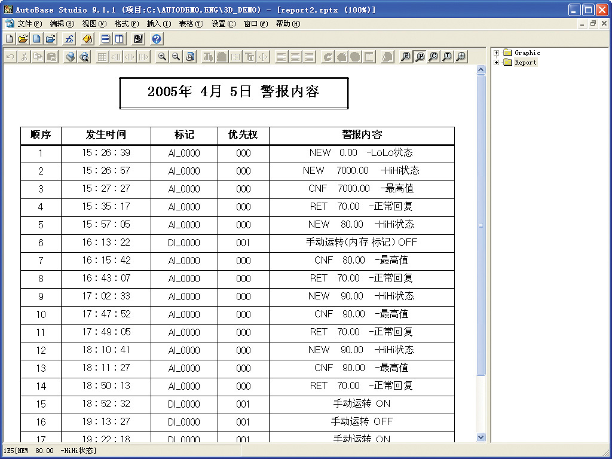Open print preview magnifier icon
This screenshot has width=612, height=459.
click(x=84, y=57)
